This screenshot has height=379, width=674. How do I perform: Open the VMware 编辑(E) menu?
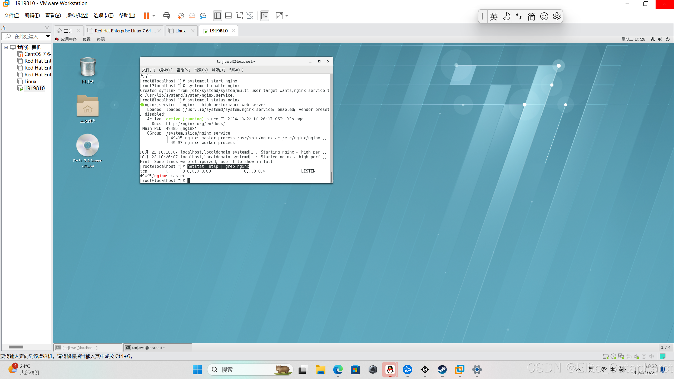pyautogui.click(x=32, y=16)
